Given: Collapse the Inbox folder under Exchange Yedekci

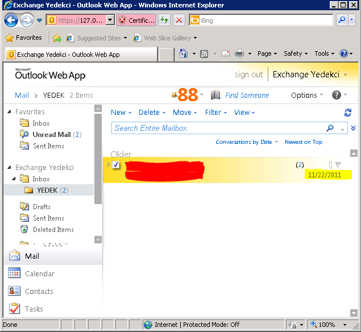Looking at the screenshot, I should point(14,179).
